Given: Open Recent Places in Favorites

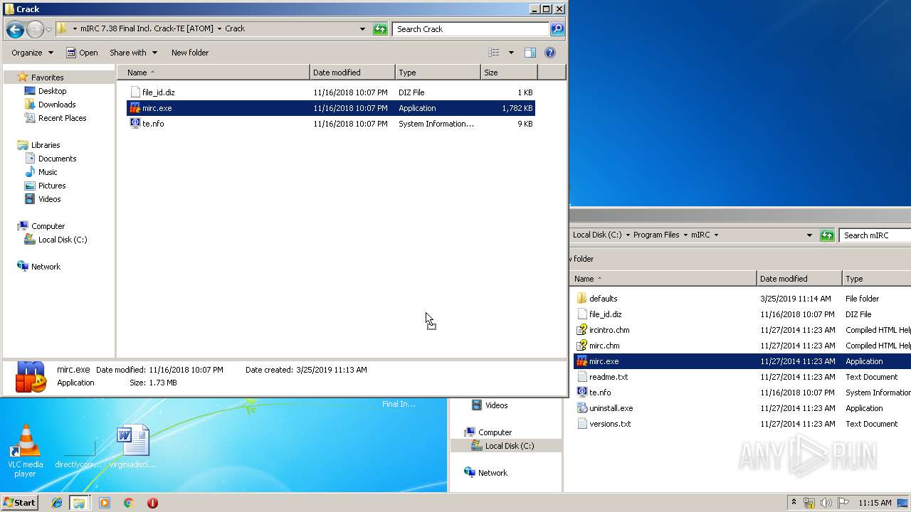Looking at the screenshot, I should coord(62,118).
